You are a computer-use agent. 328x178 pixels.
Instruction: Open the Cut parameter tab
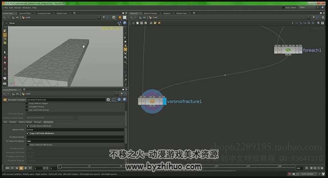coord(5,122)
